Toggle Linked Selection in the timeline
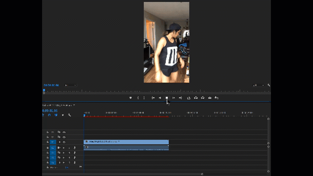Viewport: 313px width, 176px height. 56,115
